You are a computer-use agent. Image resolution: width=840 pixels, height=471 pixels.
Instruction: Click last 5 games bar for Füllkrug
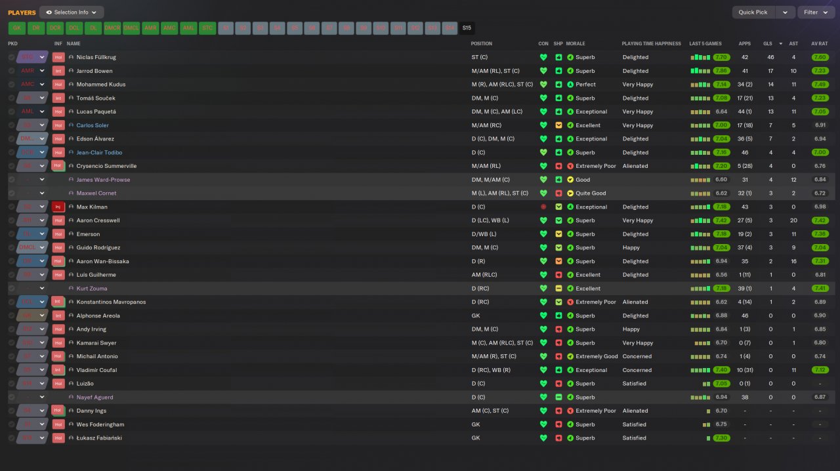point(700,57)
